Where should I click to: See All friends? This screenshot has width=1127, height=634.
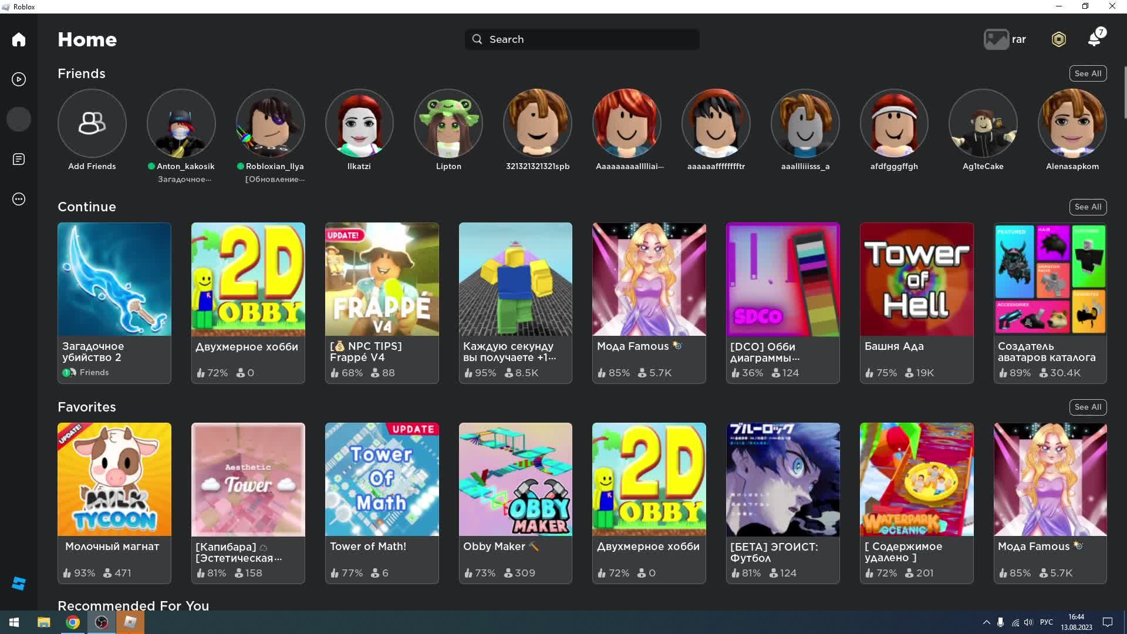coord(1088,73)
